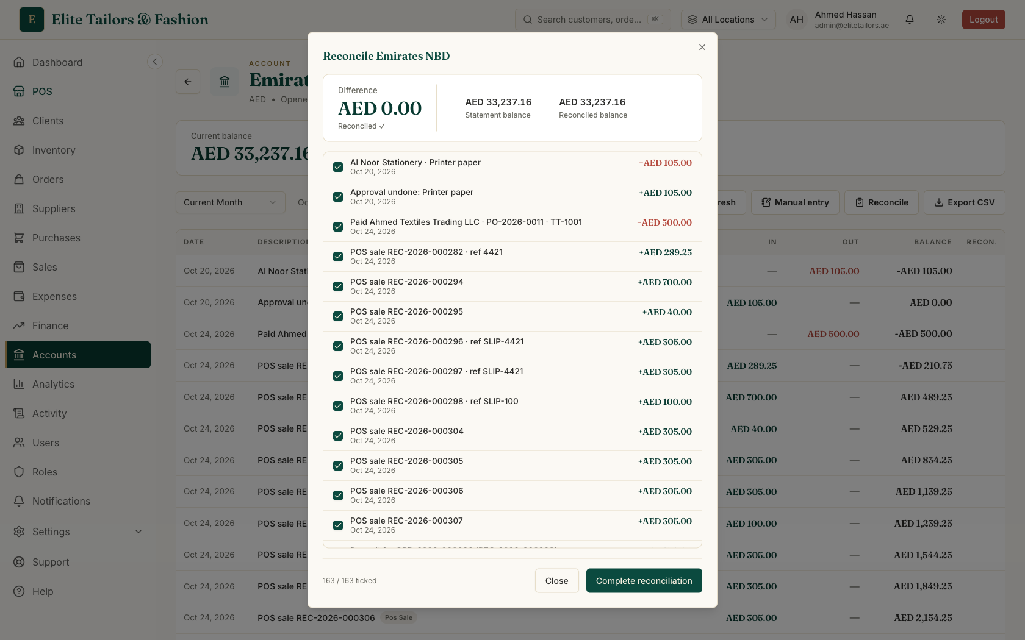Click the Manual entry button
Screen dimensions: 1025x640
tap(796, 202)
